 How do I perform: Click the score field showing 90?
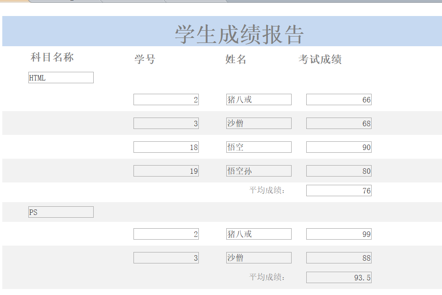coord(339,147)
